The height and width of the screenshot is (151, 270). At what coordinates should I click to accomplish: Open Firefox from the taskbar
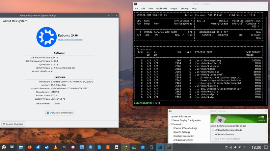coord(29,147)
